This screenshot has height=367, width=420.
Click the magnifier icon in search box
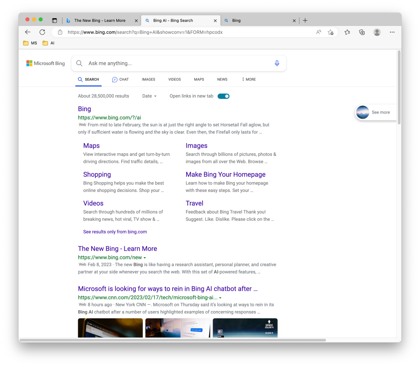(79, 63)
